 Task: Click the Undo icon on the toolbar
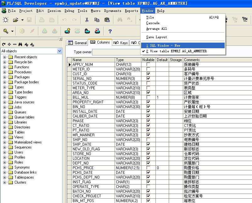pyautogui.click(x=65, y=20)
